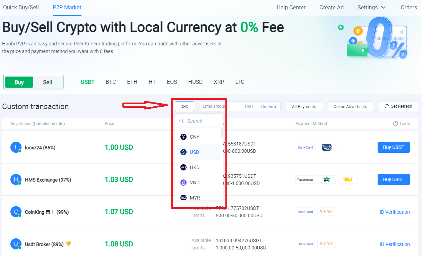The width and height of the screenshot is (422, 256).
Task: Click the diamond badge next to Usdt Broker
Action: coord(68,244)
